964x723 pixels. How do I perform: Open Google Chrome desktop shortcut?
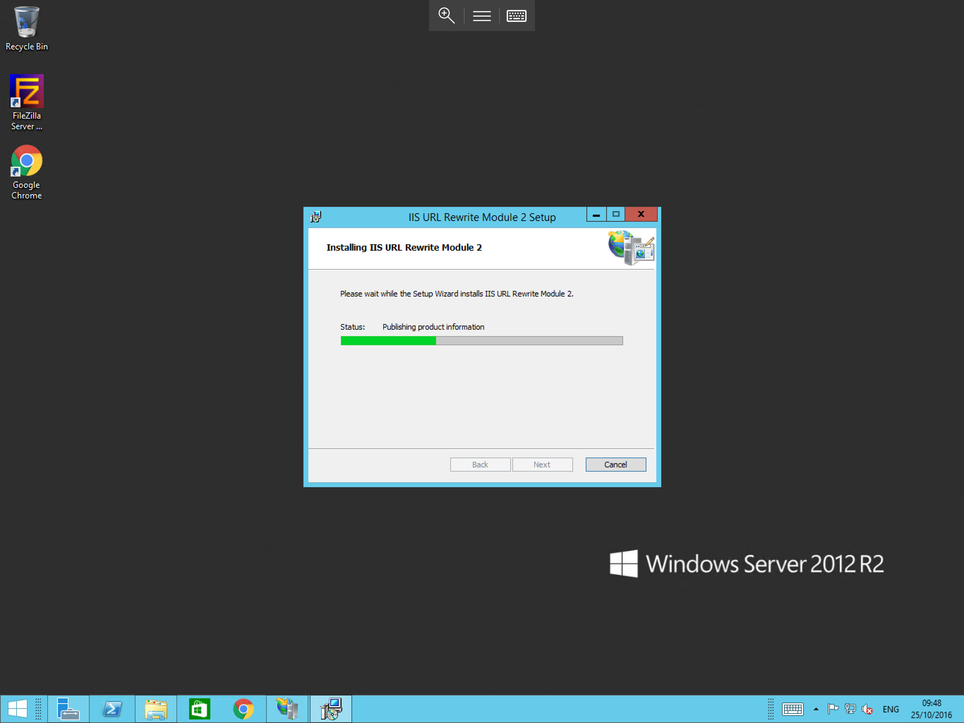pyautogui.click(x=26, y=172)
